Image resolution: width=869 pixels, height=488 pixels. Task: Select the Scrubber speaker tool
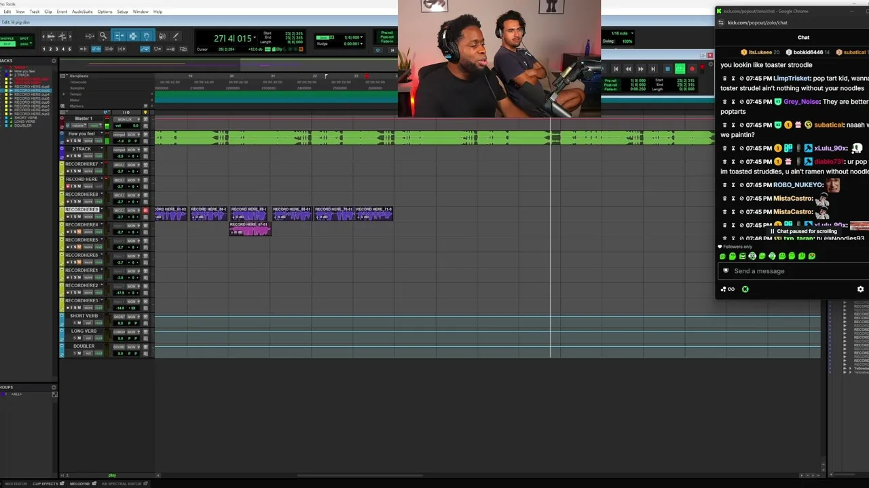coord(162,36)
